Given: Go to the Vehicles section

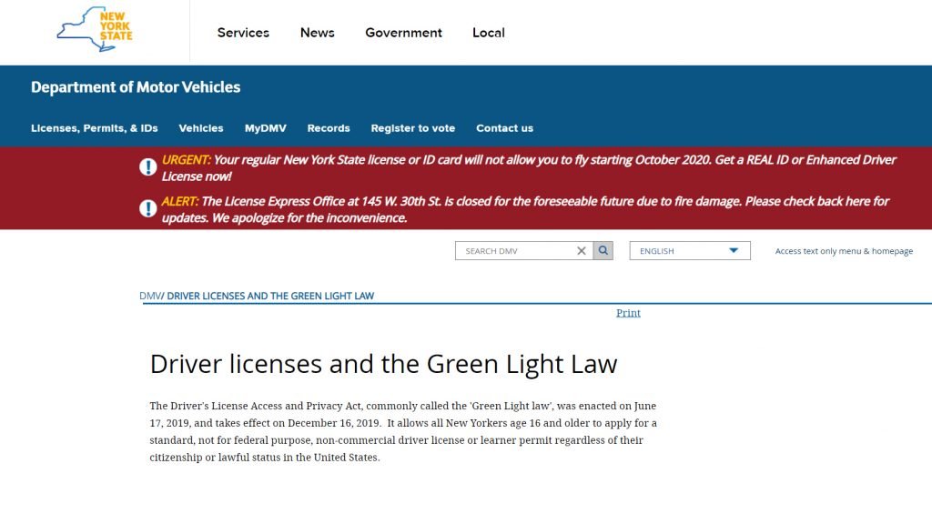Looking at the screenshot, I should point(201,128).
